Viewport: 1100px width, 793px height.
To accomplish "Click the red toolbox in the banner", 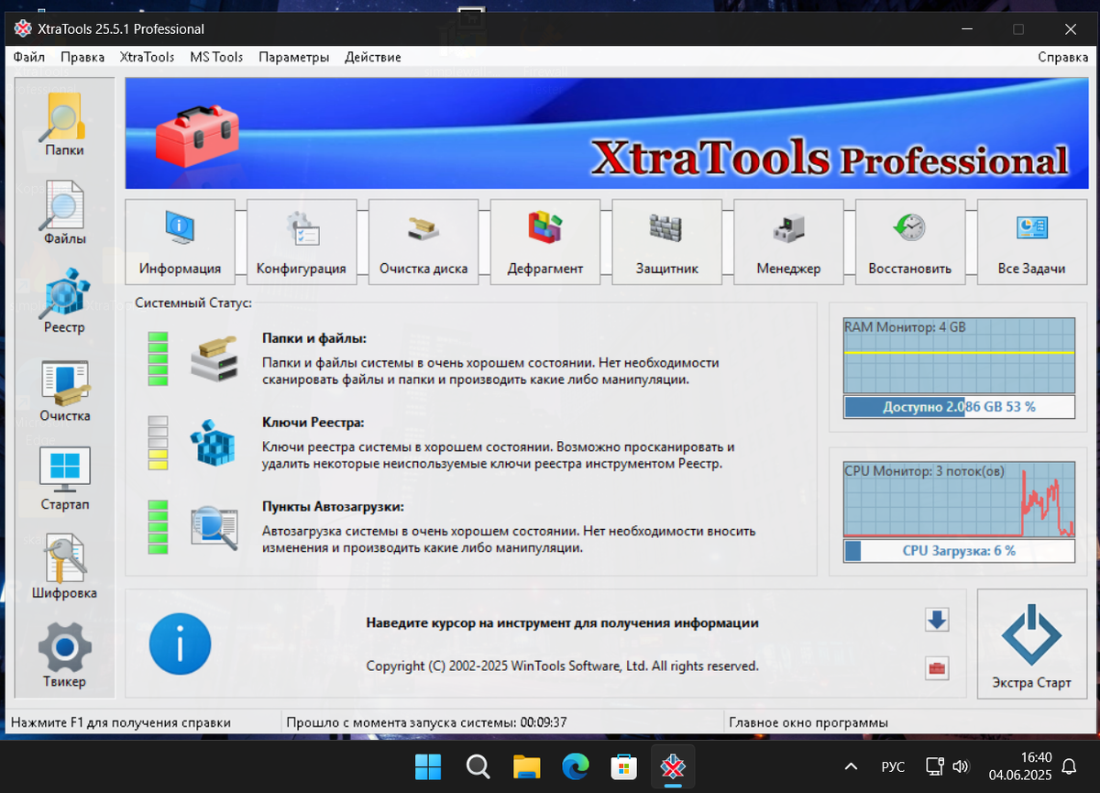I will tap(197, 136).
